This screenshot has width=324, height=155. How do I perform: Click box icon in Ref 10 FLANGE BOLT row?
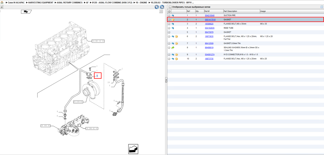pos(177,59)
